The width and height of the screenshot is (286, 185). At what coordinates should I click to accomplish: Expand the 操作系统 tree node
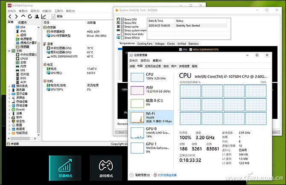tap(9, 86)
